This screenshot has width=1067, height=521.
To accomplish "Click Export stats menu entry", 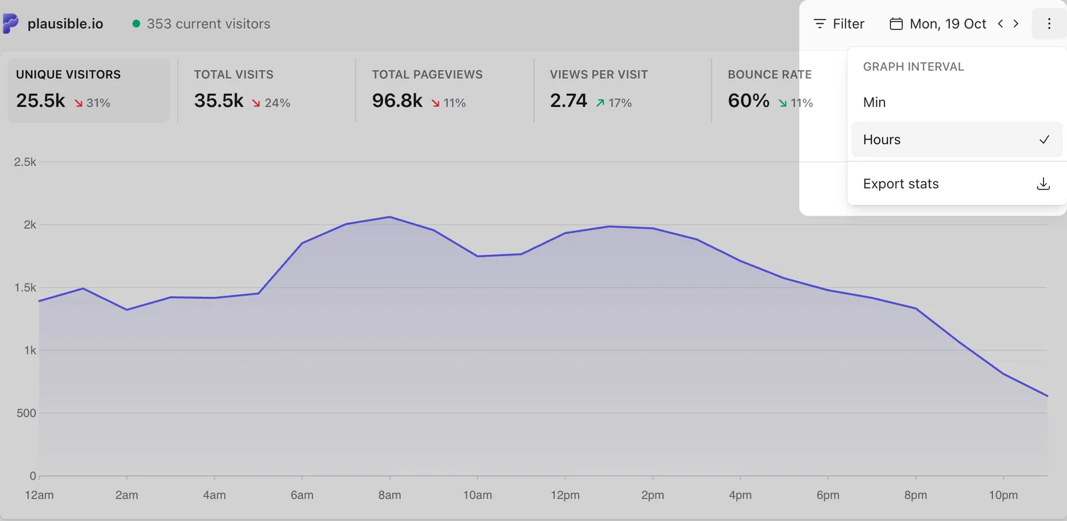I will pyautogui.click(x=957, y=184).
